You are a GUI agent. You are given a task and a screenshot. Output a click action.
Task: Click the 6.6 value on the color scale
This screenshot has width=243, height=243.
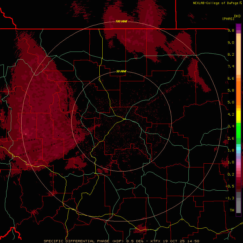tap(231, 78)
